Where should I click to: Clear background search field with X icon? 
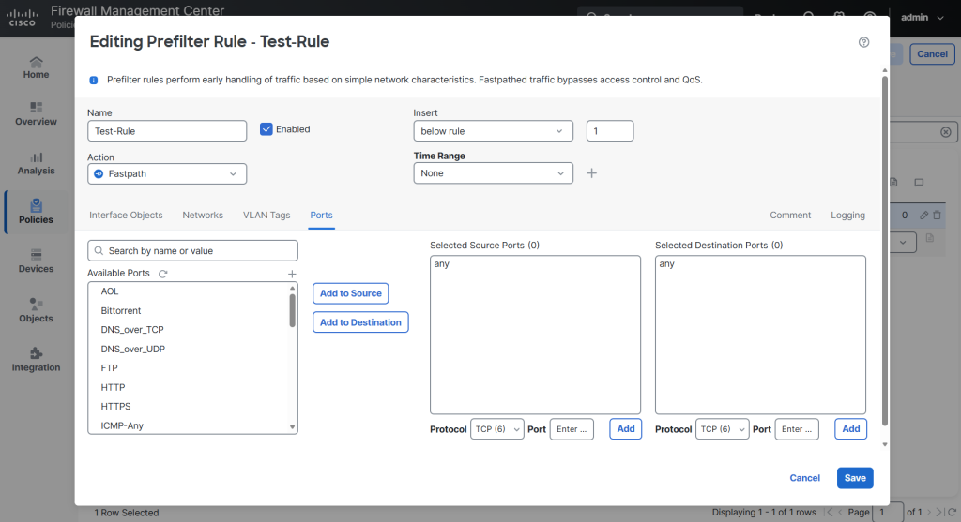tap(946, 132)
